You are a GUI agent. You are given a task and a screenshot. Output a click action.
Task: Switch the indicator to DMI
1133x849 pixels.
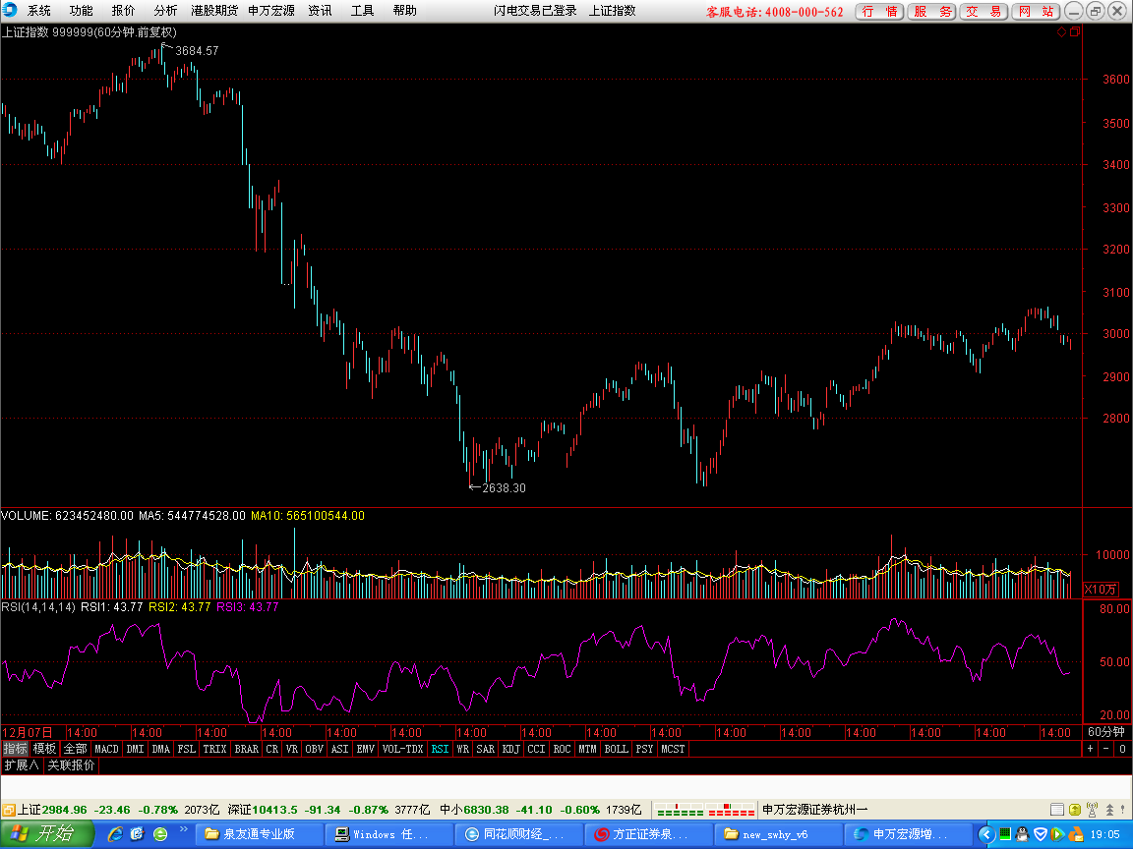(135, 749)
